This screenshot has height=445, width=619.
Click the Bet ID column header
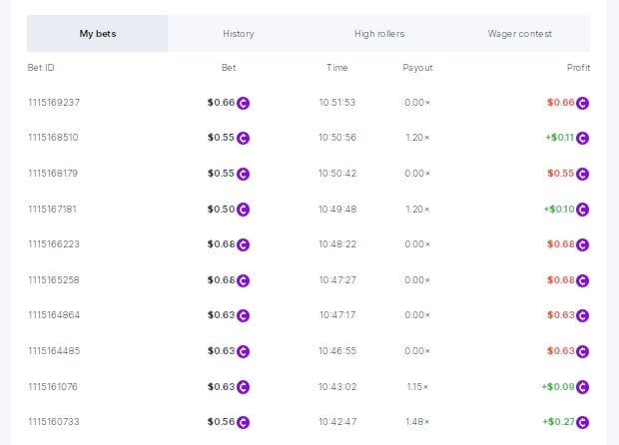(x=42, y=68)
